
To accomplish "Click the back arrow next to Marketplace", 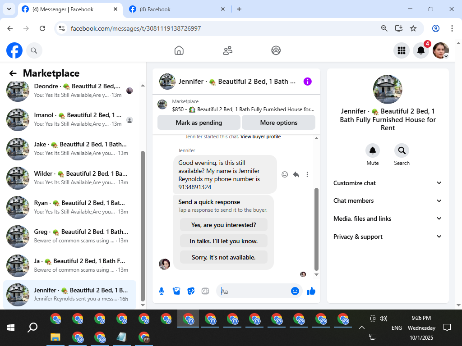I will tap(13, 73).
